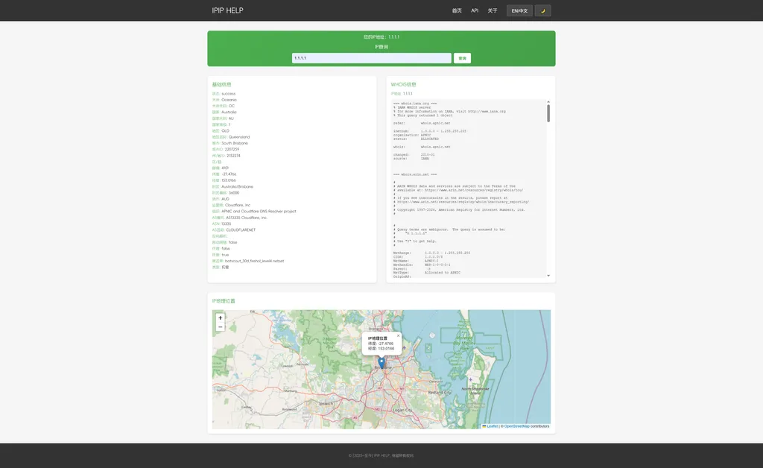Click the IPIP HELP site logo
Viewport: 763px width, 468px height.
(x=227, y=10)
